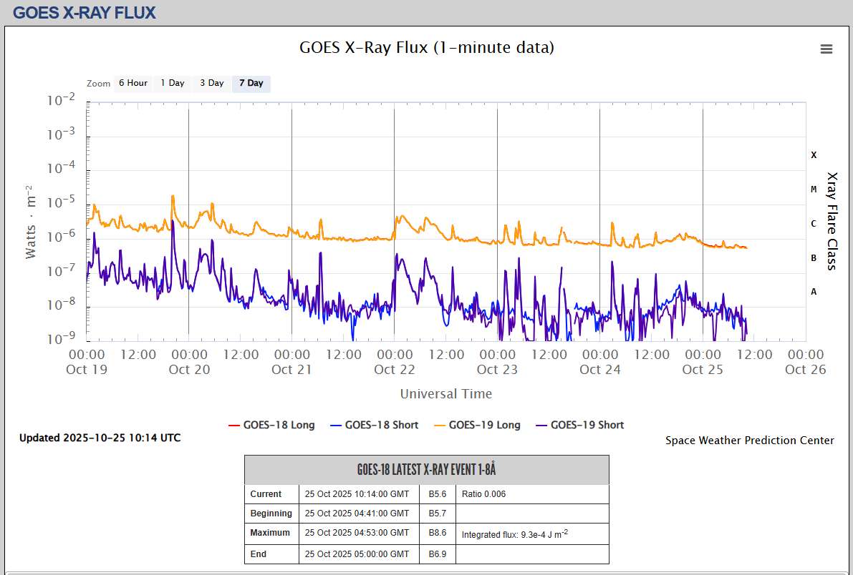Click the Oct 22 date axis label
The width and height of the screenshot is (853, 575).
(395, 369)
